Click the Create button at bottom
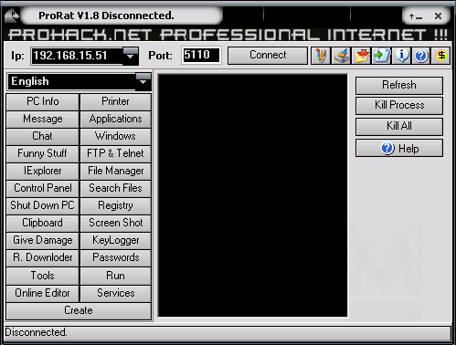 pyautogui.click(x=79, y=310)
